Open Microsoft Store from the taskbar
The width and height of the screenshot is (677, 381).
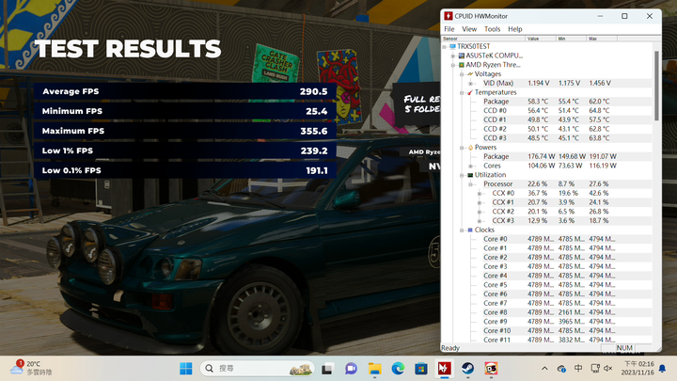[x=421, y=369]
